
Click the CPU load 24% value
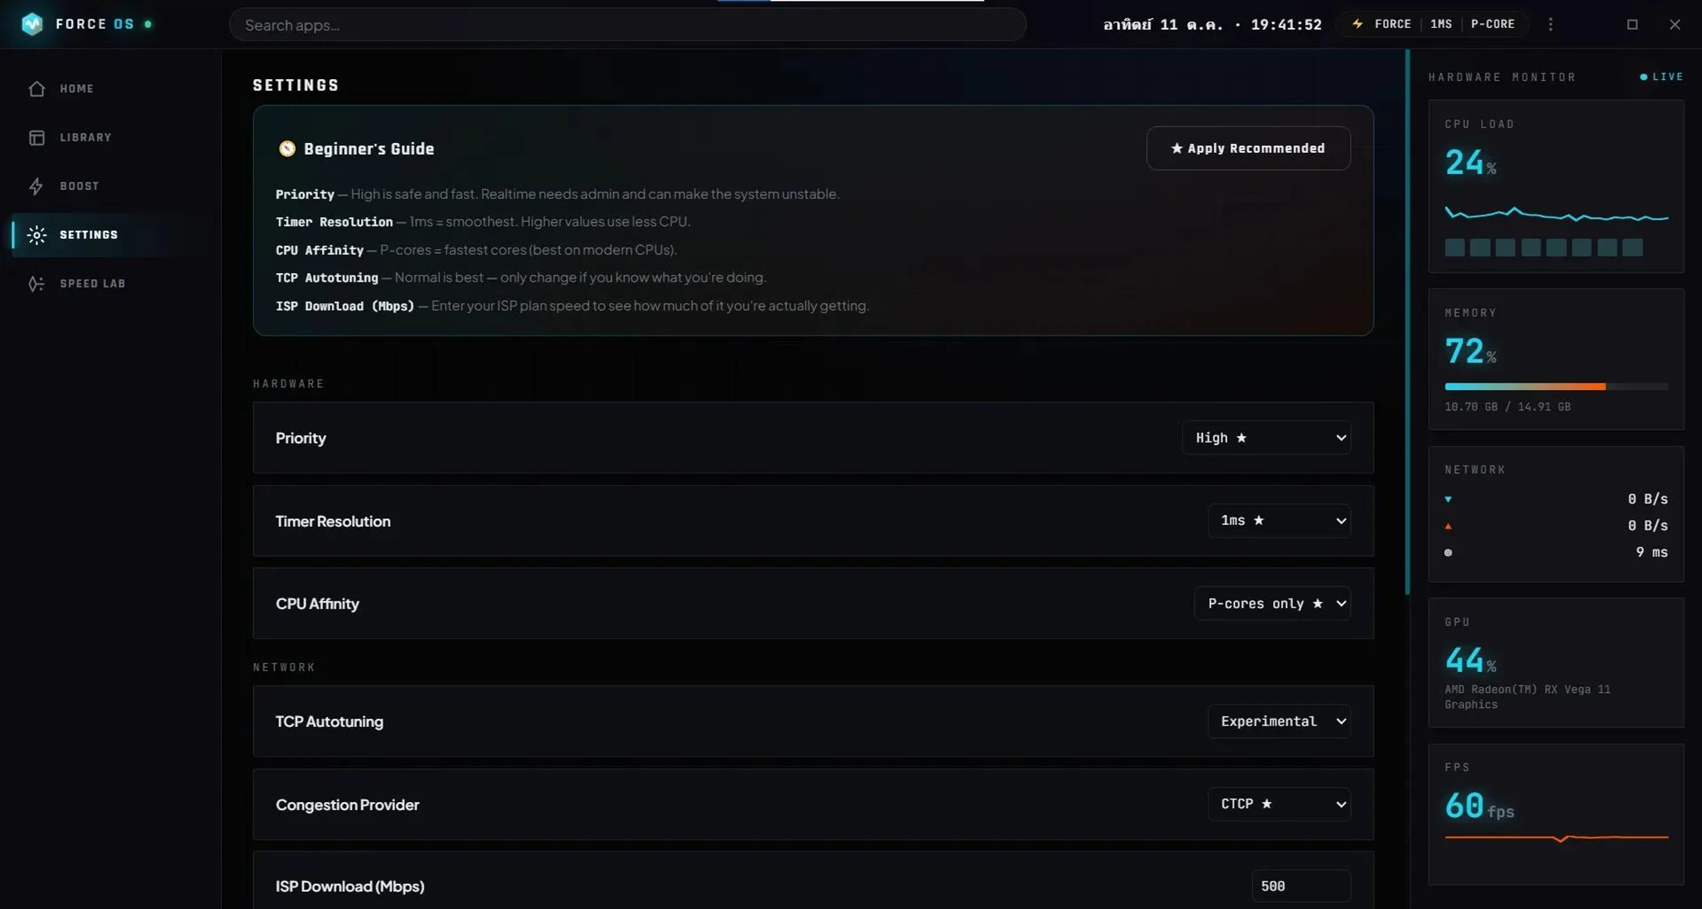pyautogui.click(x=1471, y=163)
